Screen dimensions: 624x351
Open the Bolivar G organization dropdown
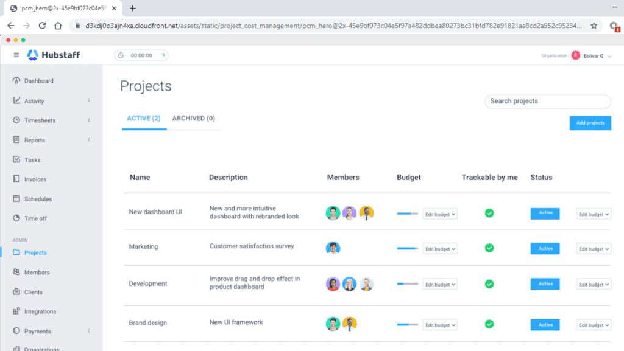594,55
